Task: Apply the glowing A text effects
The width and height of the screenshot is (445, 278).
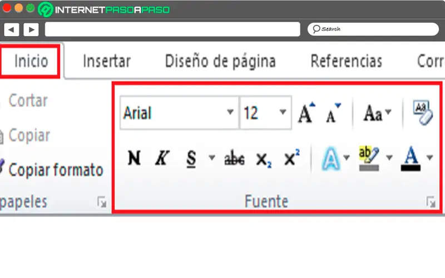Action: (330, 158)
